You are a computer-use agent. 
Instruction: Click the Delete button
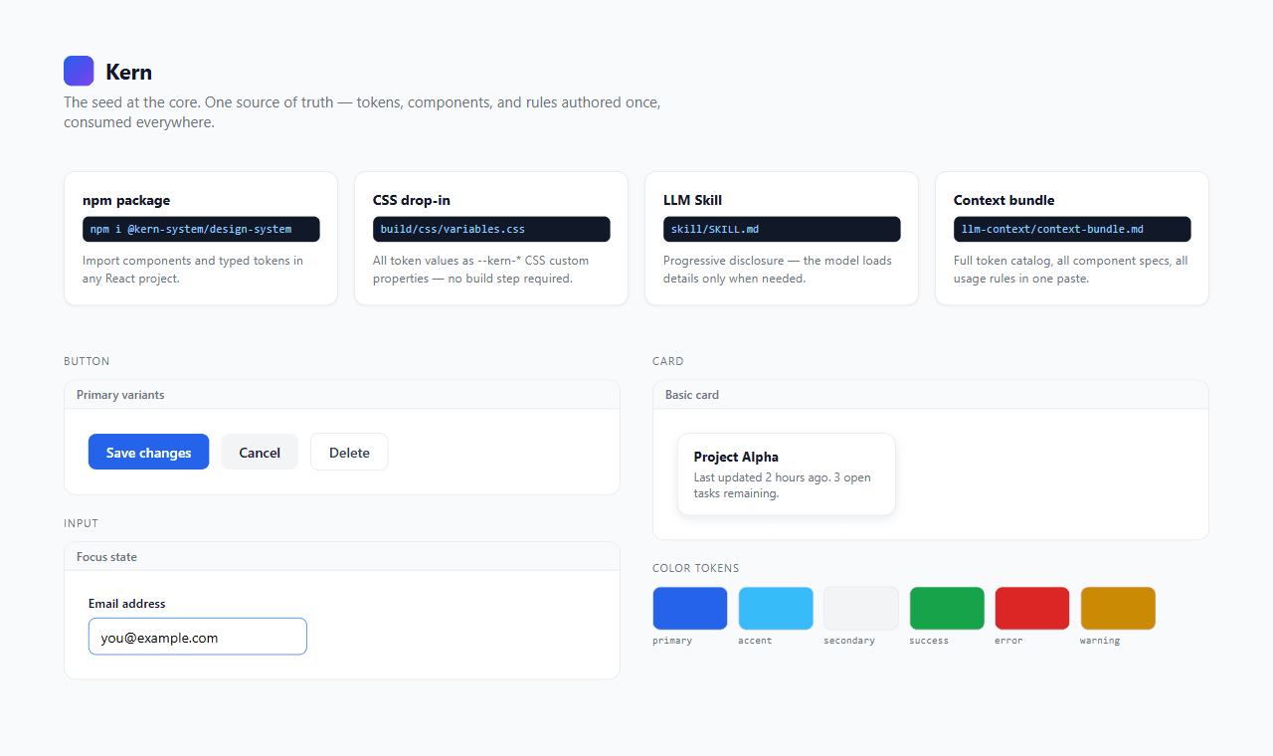[349, 452]
